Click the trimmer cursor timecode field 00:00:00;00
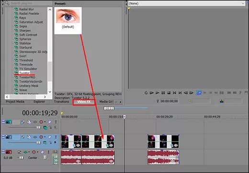This screenshot has height=173, width=249. pos(169,101)
